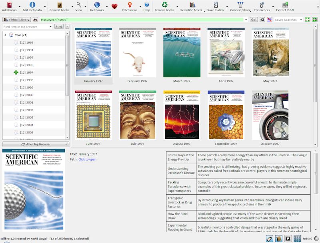Expand the toolbar overflow chevron

pos(318,7)
